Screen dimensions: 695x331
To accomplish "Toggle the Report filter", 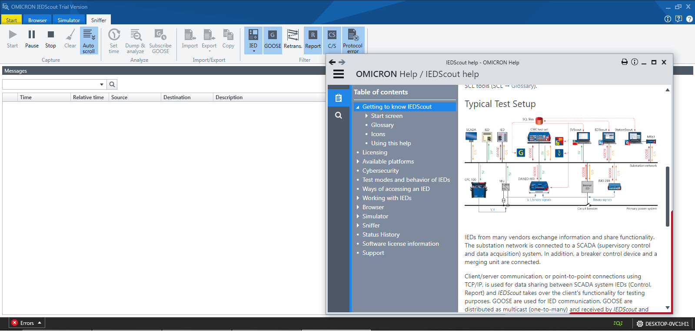I will pyautogui.click(x=313, y=40).
